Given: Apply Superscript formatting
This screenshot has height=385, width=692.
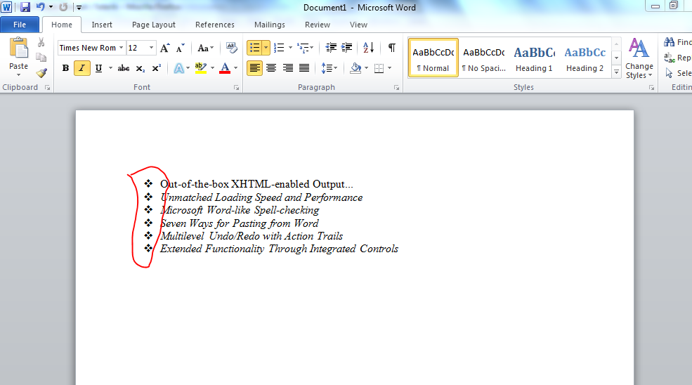Looking at the screenshot, I should (x=156, y=68).
